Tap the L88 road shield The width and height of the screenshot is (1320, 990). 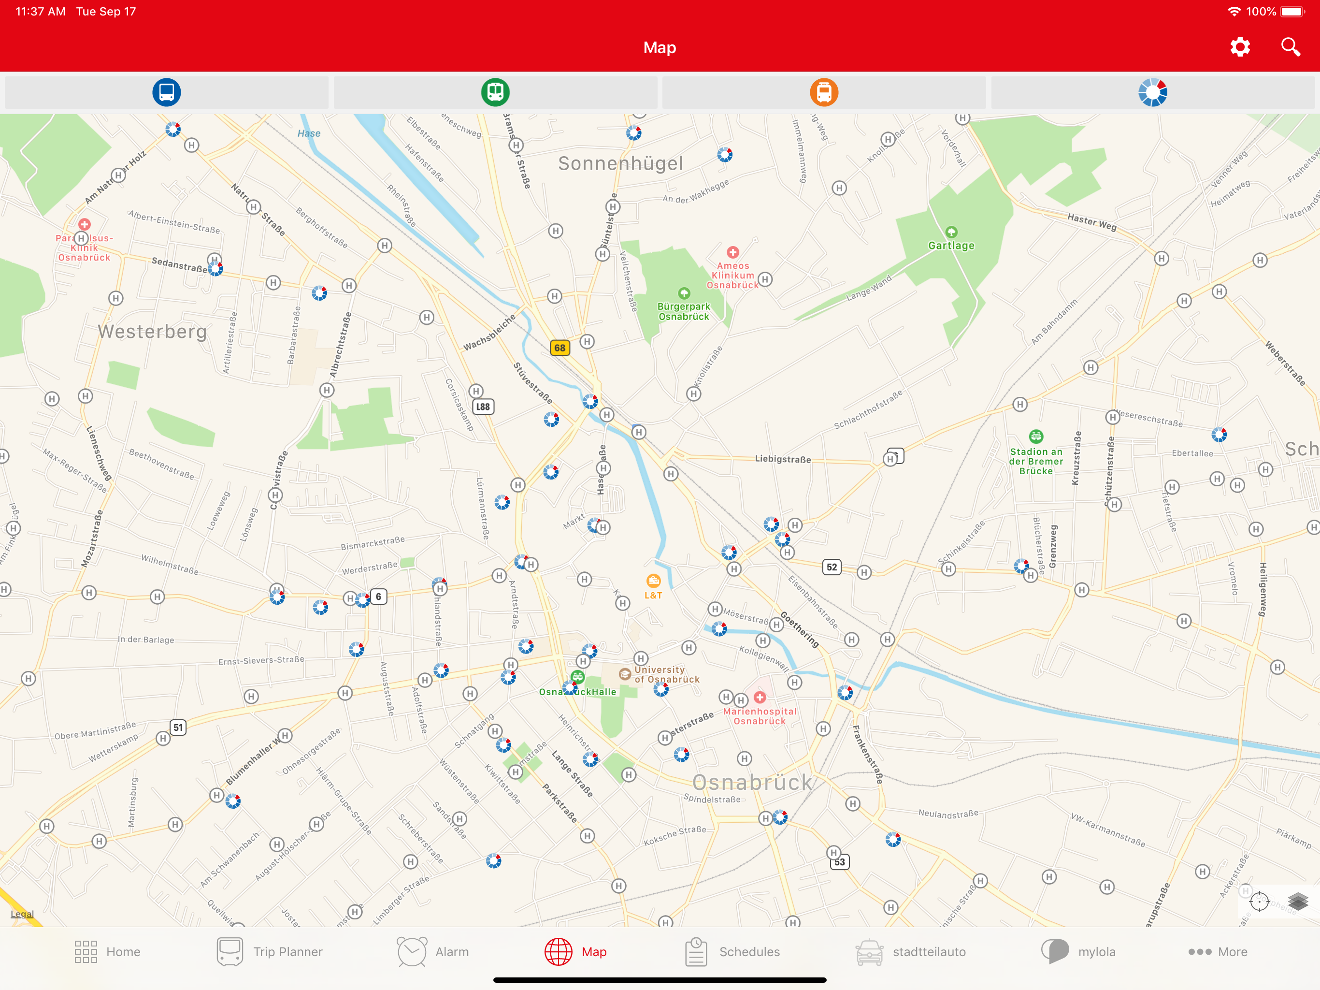pyautogui.click(x=483, y=407)
